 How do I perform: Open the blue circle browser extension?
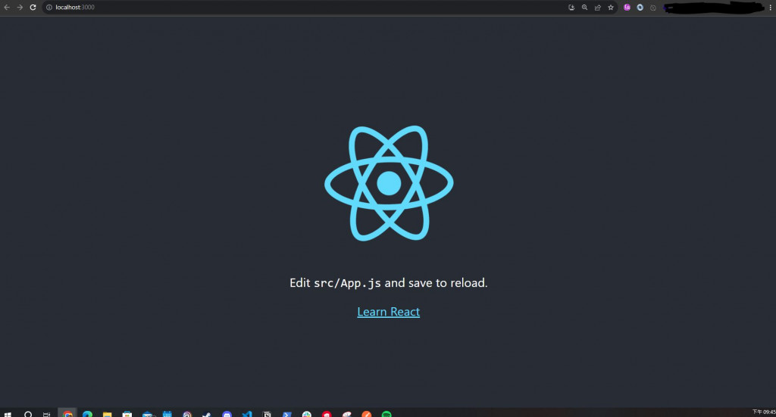[x=640, y=8]
